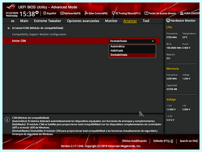
Task: Click the 3.312 V value
Action: [170, 120]
